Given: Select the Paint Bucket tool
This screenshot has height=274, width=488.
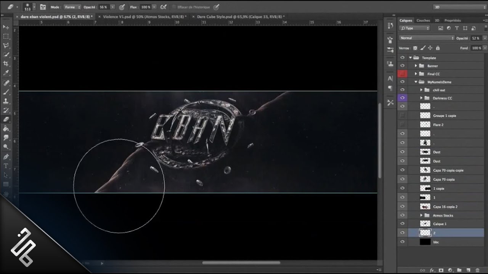Looking at the screenshot, I should pyautogui.click(x=6, y=129).
